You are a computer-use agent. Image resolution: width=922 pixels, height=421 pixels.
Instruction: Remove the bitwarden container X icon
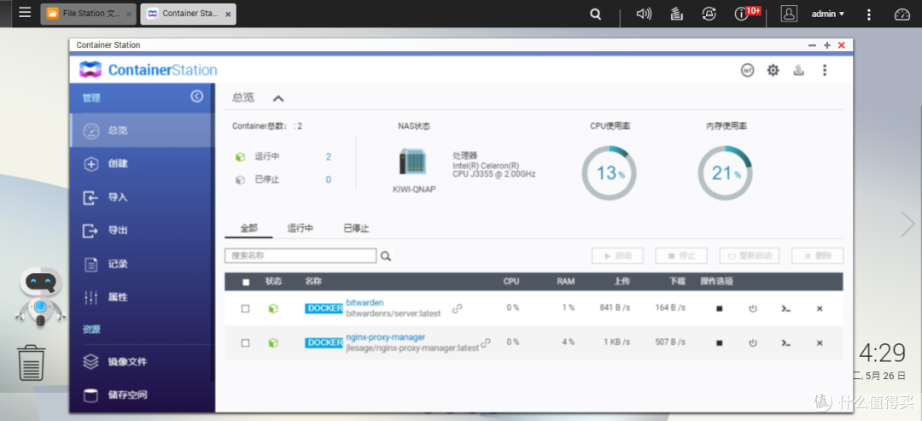pyautogui.click(x=819, y=308)
